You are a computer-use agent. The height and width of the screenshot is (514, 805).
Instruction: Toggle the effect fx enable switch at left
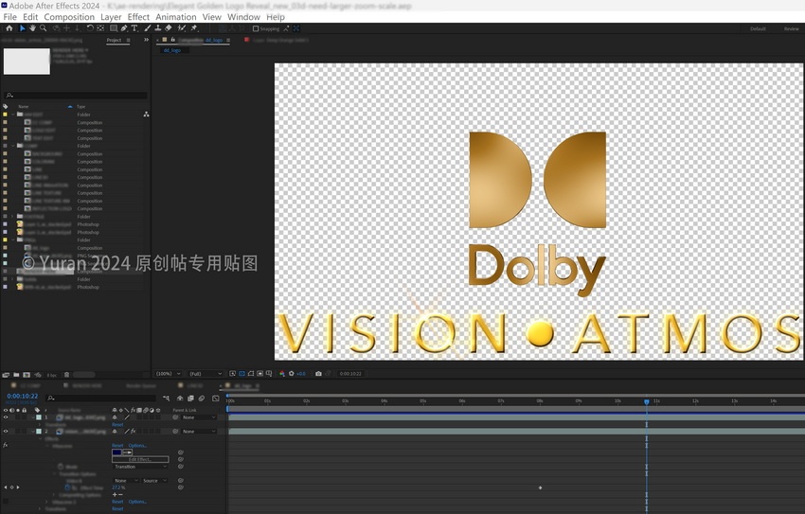(x=6, y=445)
